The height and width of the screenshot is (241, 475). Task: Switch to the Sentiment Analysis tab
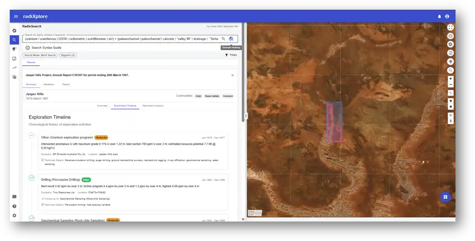click(153, 106)
